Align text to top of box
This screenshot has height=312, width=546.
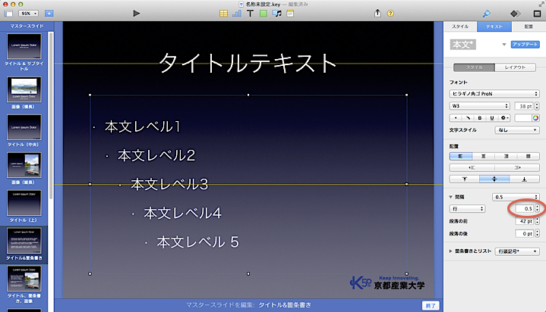(x=465, y=179)
